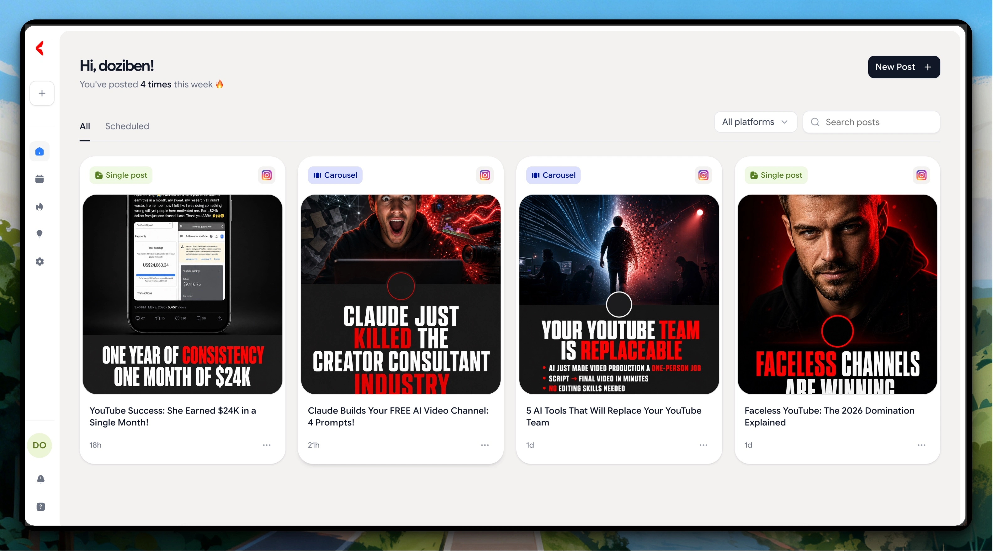Screen dimensions: 993x551
Task: Open the flame trending icon in the sidebar
Action: click(40, 207)
